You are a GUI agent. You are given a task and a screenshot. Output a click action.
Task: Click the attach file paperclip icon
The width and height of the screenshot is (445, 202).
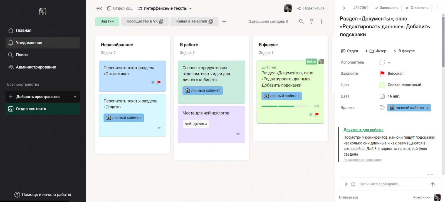pyautogui.click(x=346, y=184)
